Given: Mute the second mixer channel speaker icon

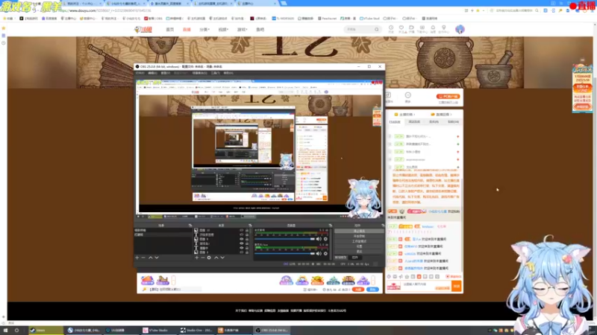Looking at the screenshot, I should (319, 253).
